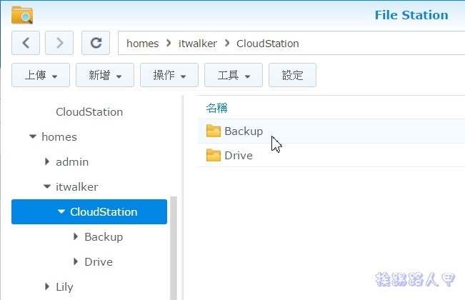This screenshot has width=465, height=300.
Task: Collapse the itwalker tree node
Action: tap(46, 186)
